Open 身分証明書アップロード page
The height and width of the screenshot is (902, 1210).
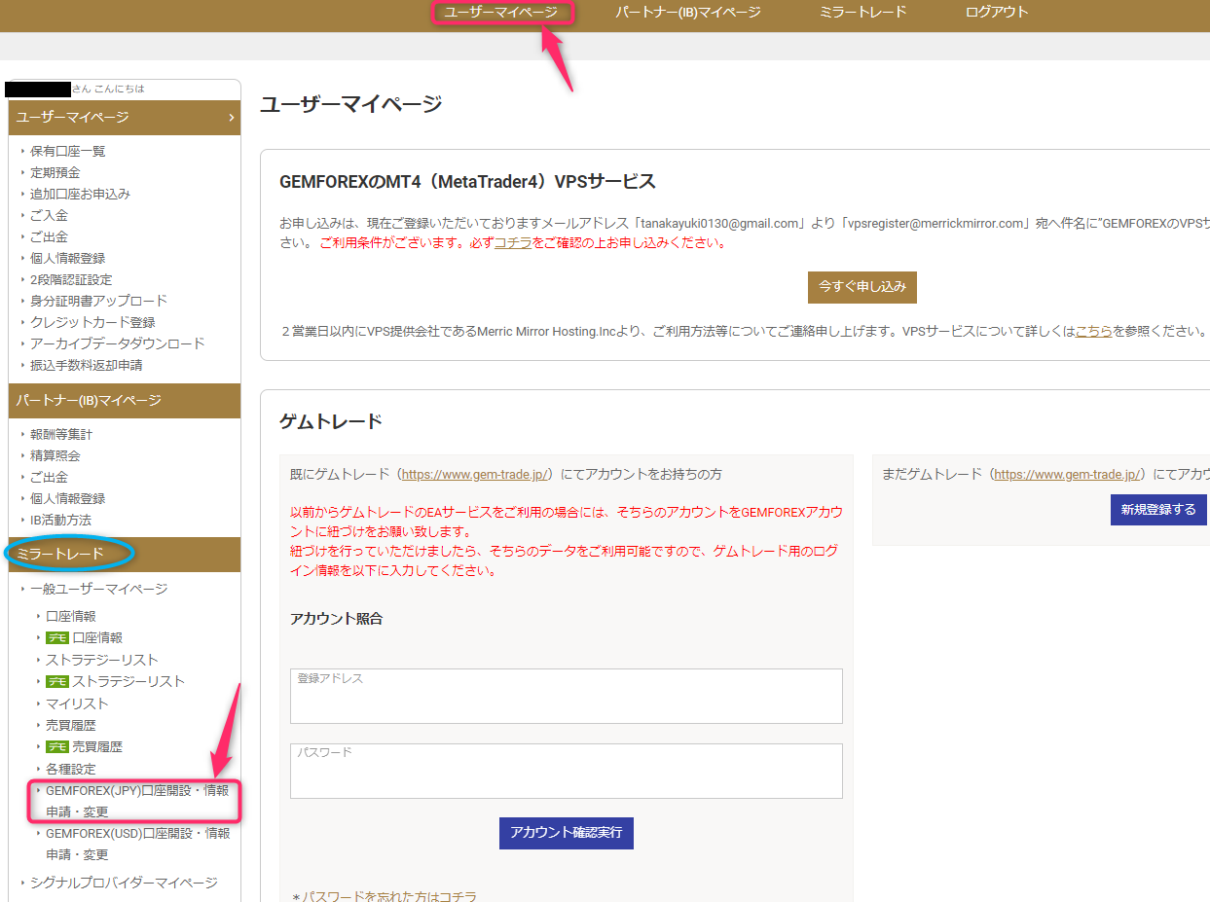(x=98, y=301)
